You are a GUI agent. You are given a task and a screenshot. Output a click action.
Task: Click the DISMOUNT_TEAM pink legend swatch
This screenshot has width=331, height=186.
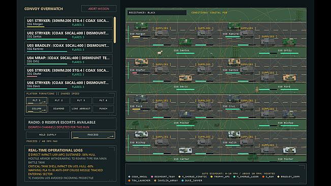[x=152, y=177]
